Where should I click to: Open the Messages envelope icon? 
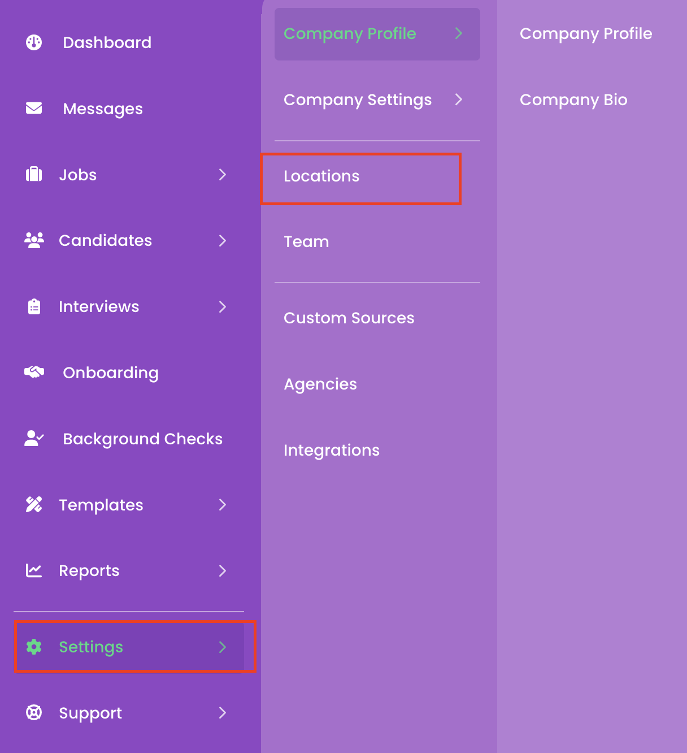[34, 108]
